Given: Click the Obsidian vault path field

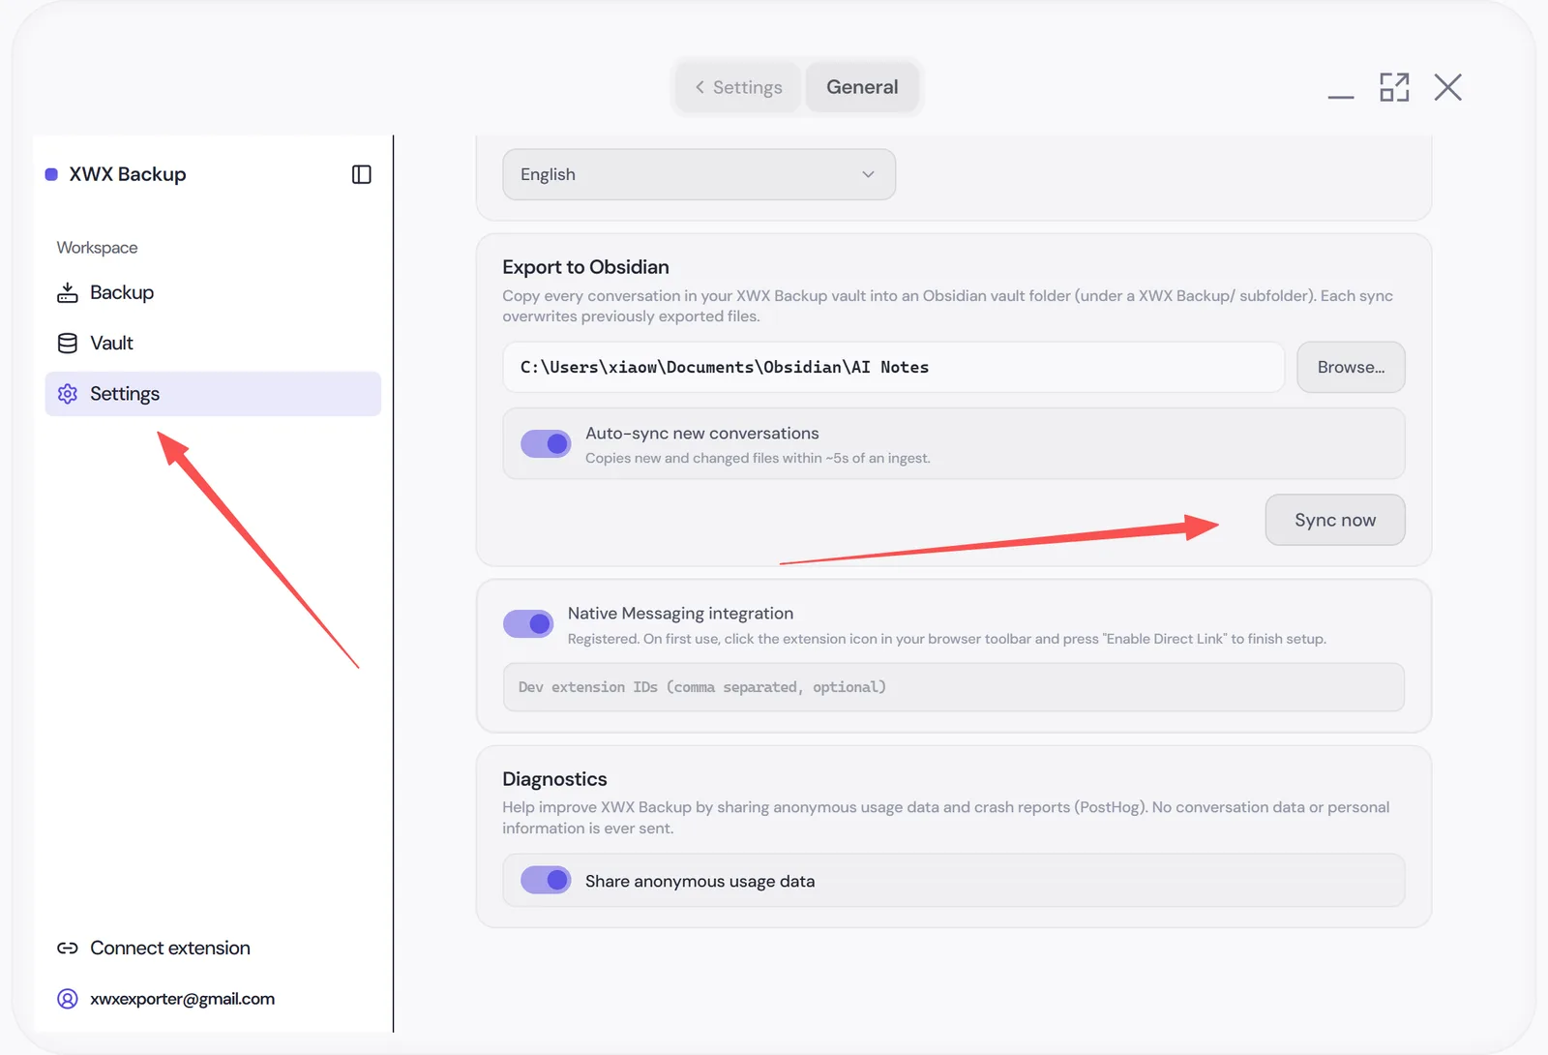Looking at the screenshot, I should 893,367.
